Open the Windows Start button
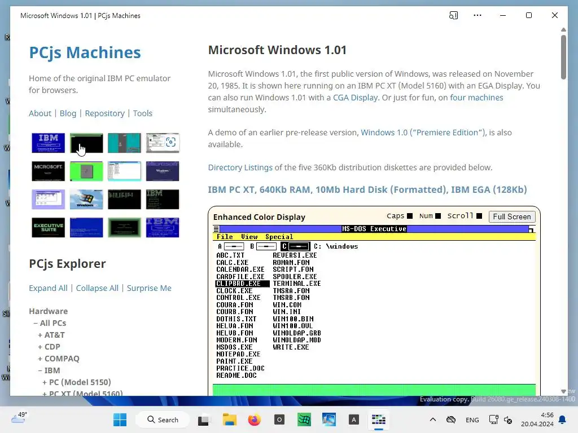 pos(120,419)
